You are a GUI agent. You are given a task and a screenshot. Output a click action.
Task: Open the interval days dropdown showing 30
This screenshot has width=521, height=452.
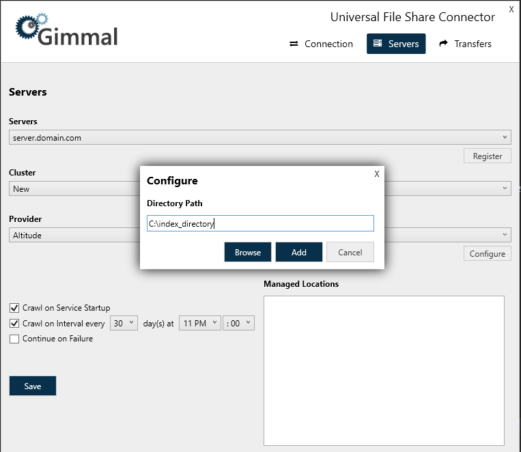(124, 324)
